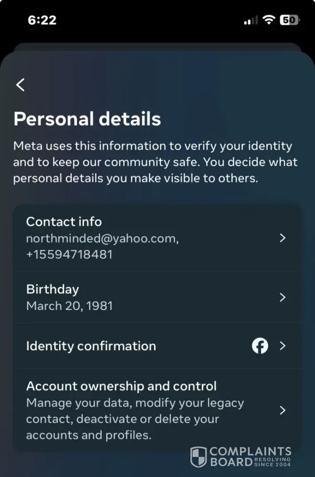Click the Facebook logo icon
Screen dimensions: 315x477
[260, 346]
